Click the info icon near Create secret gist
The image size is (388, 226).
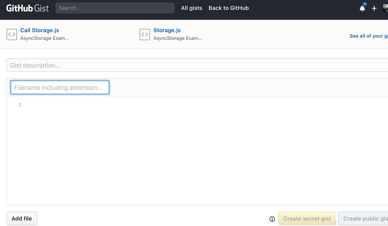pyautogui.click(x=272, y=219)
